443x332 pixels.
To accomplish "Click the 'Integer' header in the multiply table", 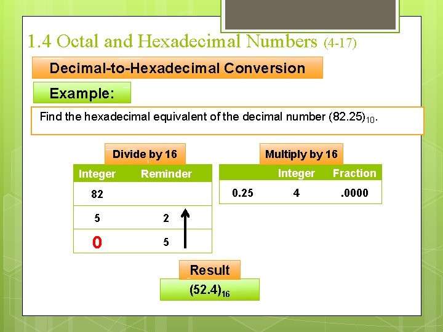I will [x=297, y=173].
